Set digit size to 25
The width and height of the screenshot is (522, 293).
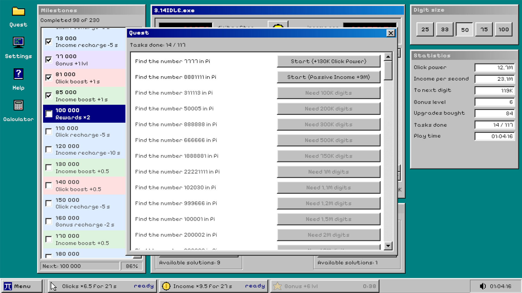click(425, 30)
